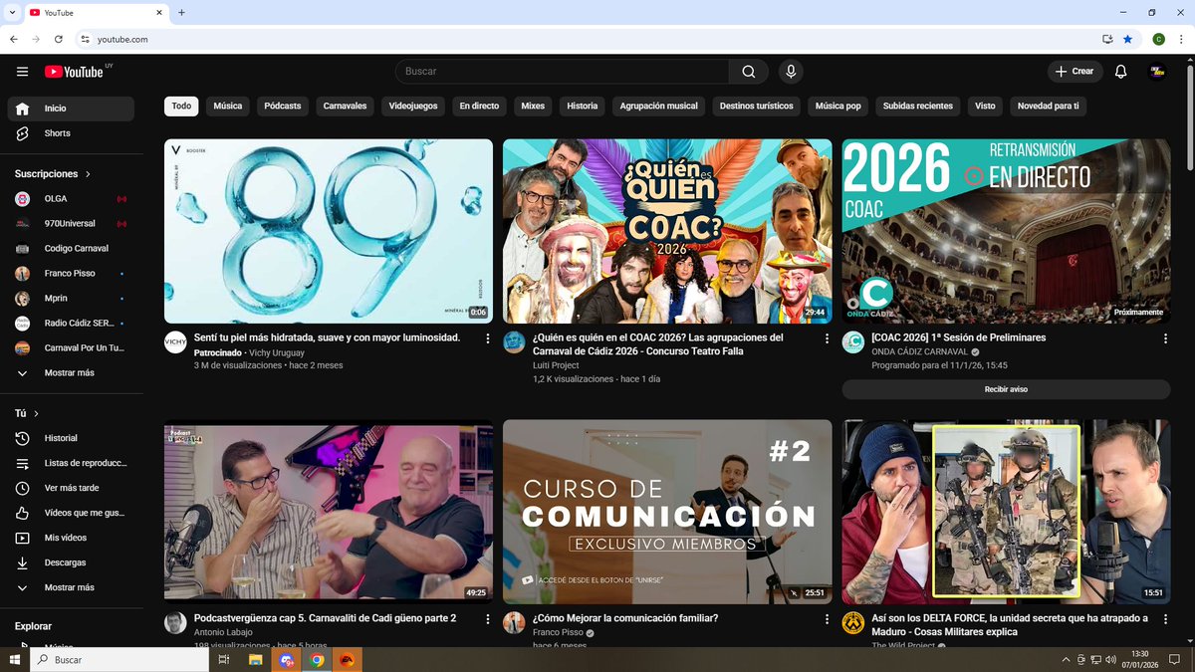Open Curso de Comunicación thumbnail
Screen dimensions: 1195x672
point(667,512)
